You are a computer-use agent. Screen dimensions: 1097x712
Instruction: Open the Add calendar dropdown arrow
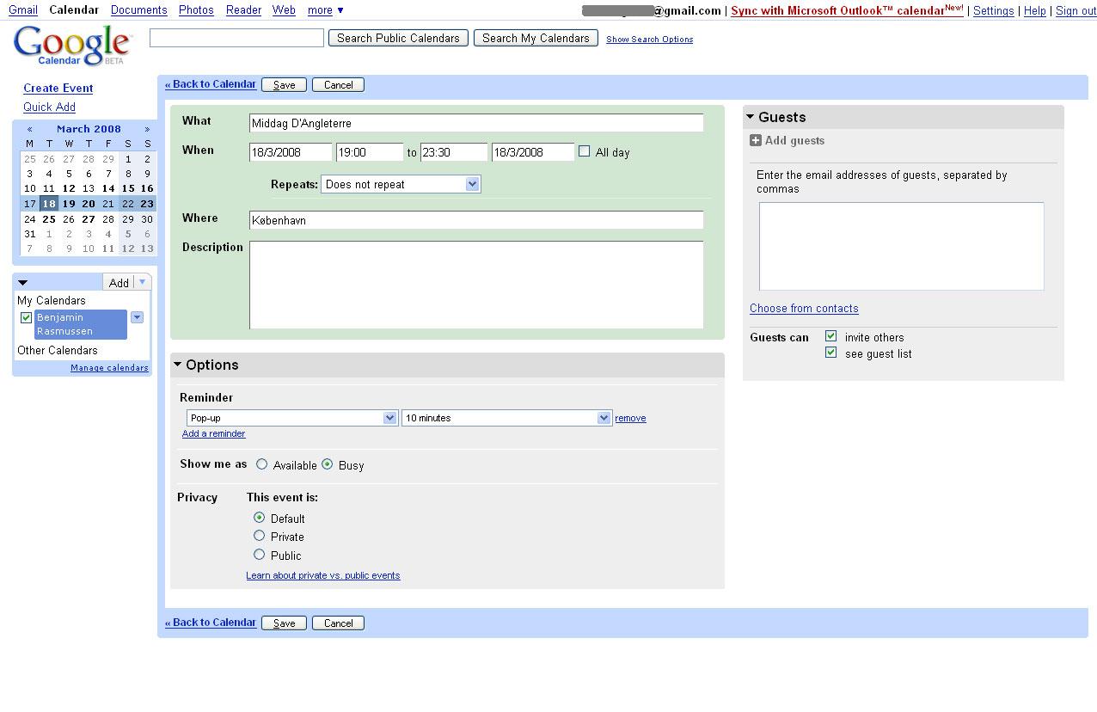pos(143,282)
